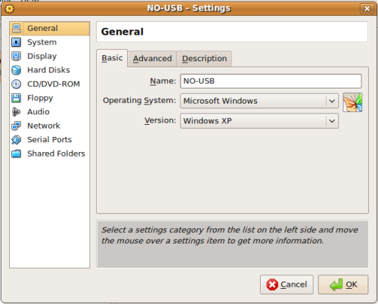Cancel the settings dialog
This screenshot has height=304, width=378.
(x=287, y=284)
